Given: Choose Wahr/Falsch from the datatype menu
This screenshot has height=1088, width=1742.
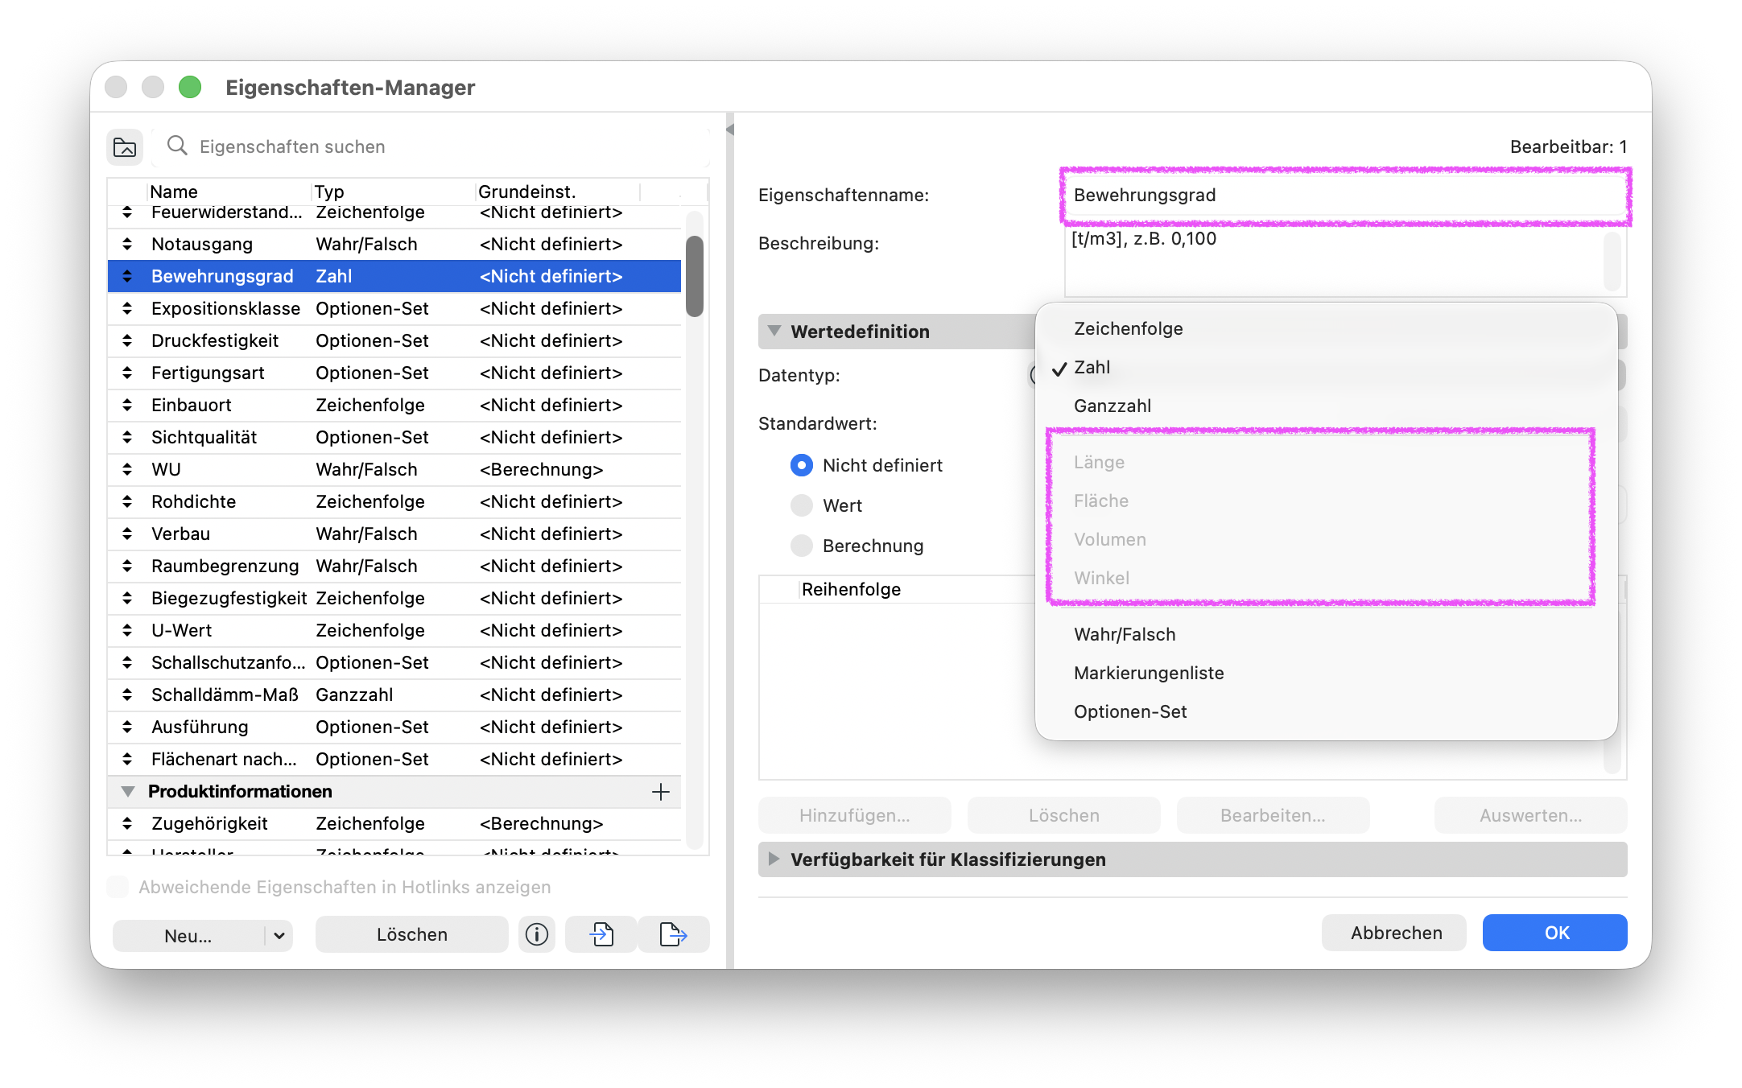Looking at the screenshot, I should coord(1325,634).
